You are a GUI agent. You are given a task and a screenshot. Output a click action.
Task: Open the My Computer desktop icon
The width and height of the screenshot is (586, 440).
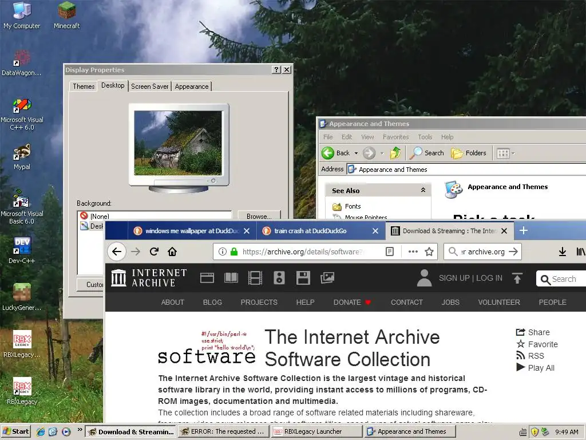click(22, 15)
